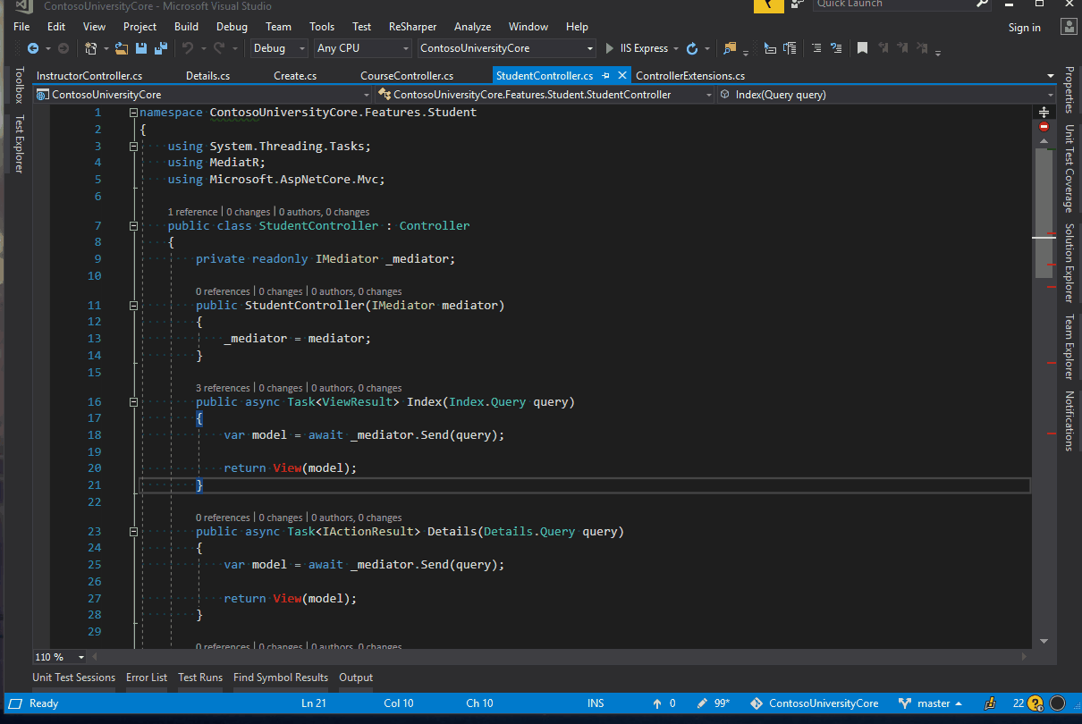Switch to the InstructorController.cs tab
This screenshot has height=724, width=1082.
(89, 76)
